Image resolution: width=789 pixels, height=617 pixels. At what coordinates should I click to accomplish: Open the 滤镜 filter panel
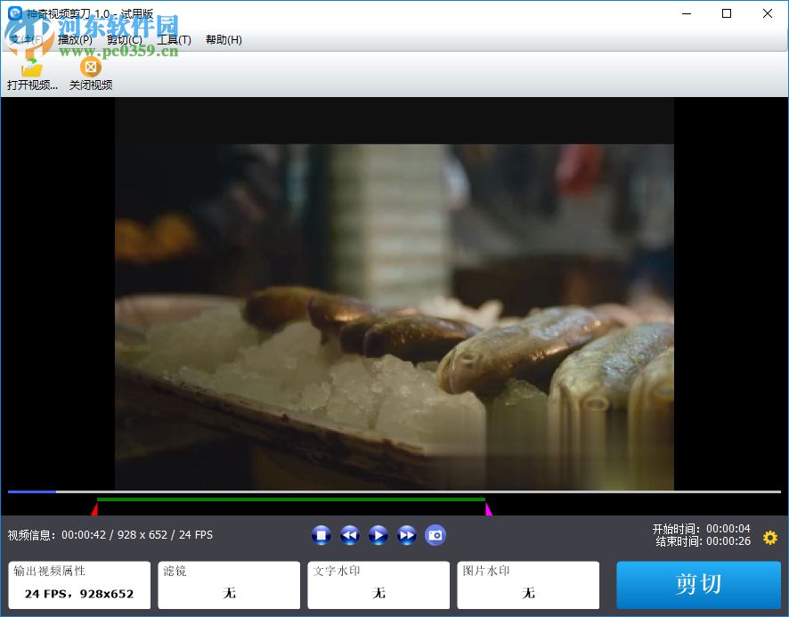coord(229,585)
